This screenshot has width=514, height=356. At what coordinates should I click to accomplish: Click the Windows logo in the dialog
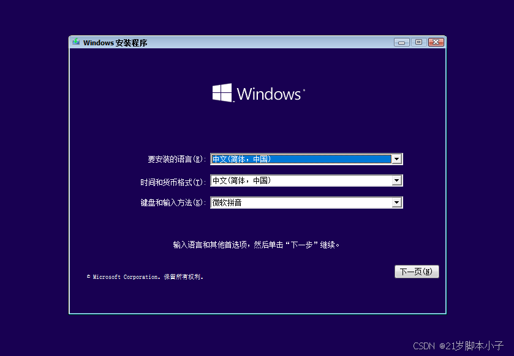pyautogui.click(x=259, y=93)
